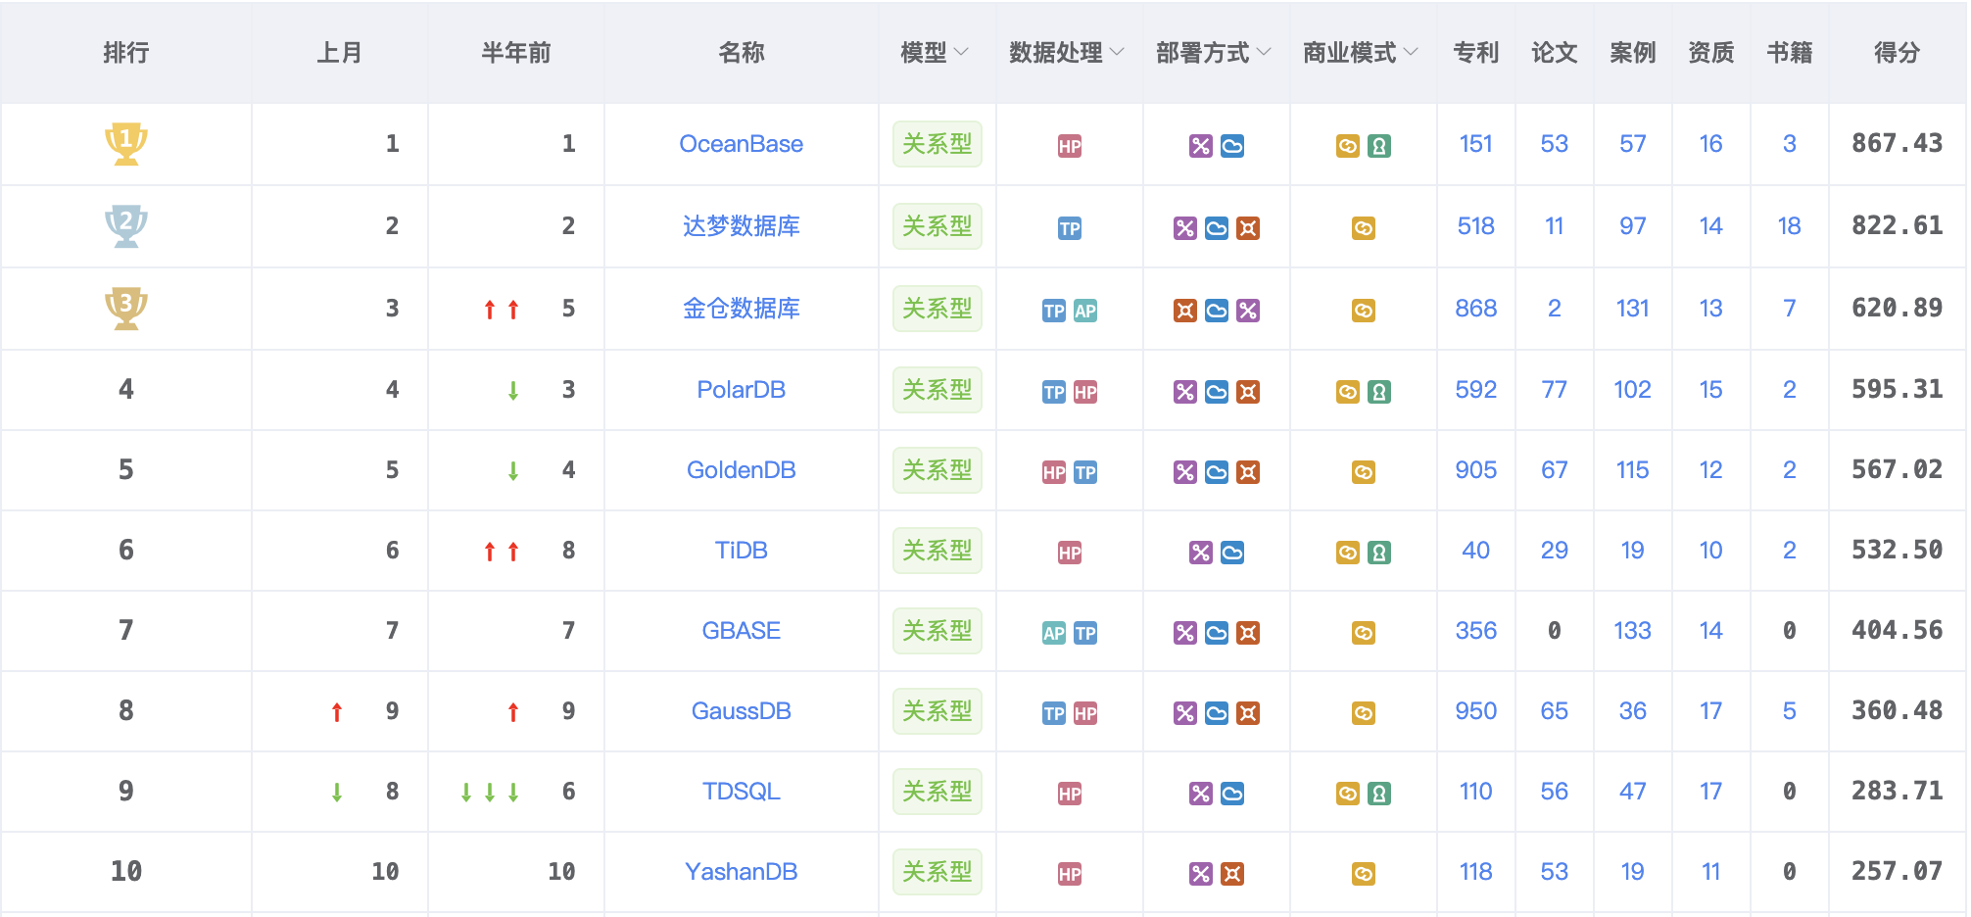Click the TP badge in the GaussDB row
Viewport: 1971px width, 917px height.
point(1054,713)
